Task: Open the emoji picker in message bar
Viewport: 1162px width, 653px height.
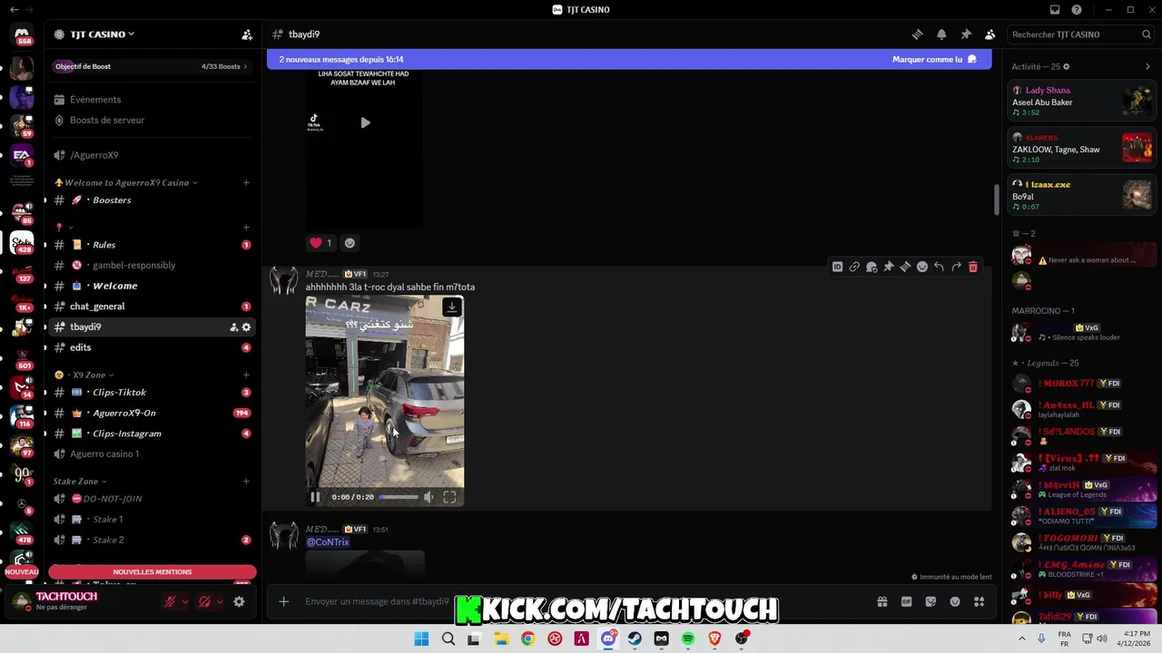Action: click(955, 601)
